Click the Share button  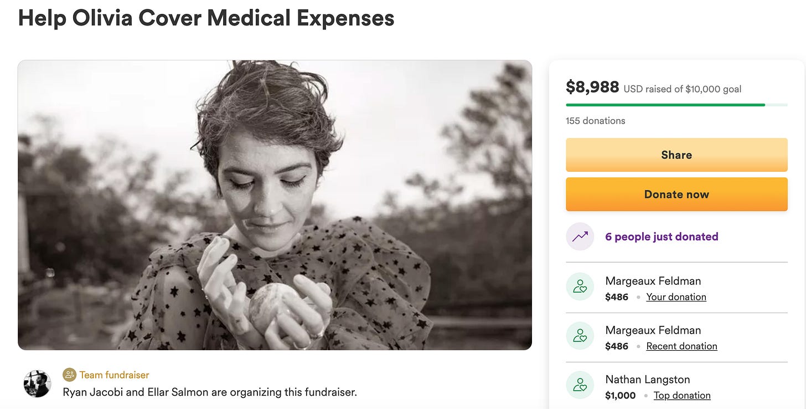coord(676,155)
